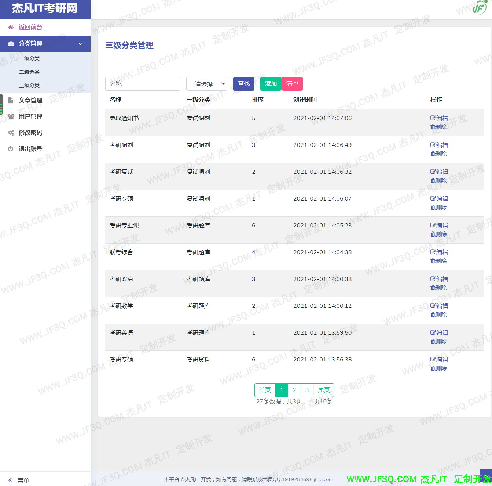Click the JF logo in top-right corner
Screen dimensions: 492x486
pyautogui.click(x=479, y=8)
